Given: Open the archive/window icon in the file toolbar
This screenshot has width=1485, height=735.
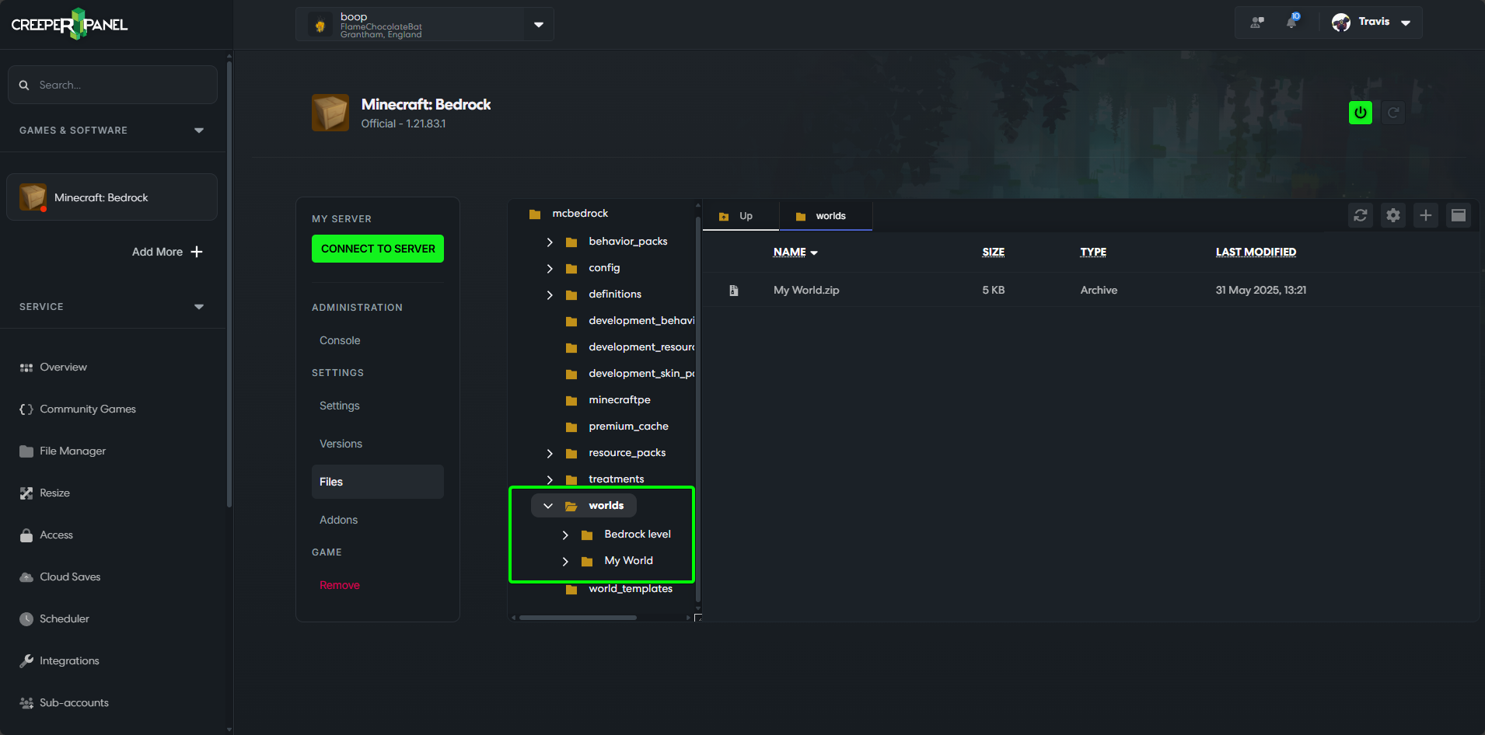Looking at the screenshot, I should coord(1459,215).
